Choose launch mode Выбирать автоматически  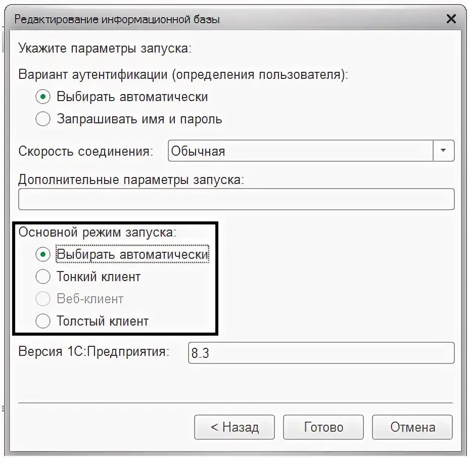[x=43, y=254]
